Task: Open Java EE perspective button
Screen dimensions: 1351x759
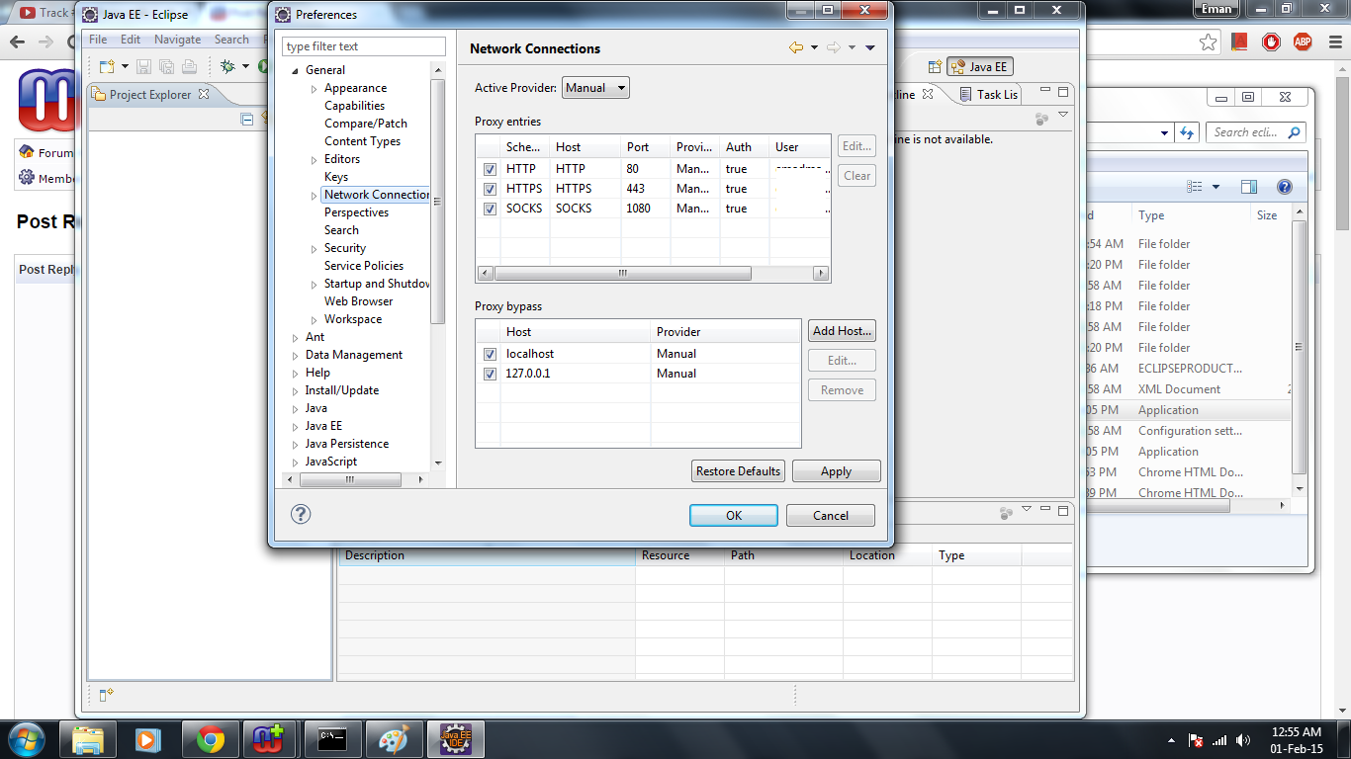Action: pyautogui.click(x=979, y=67)
